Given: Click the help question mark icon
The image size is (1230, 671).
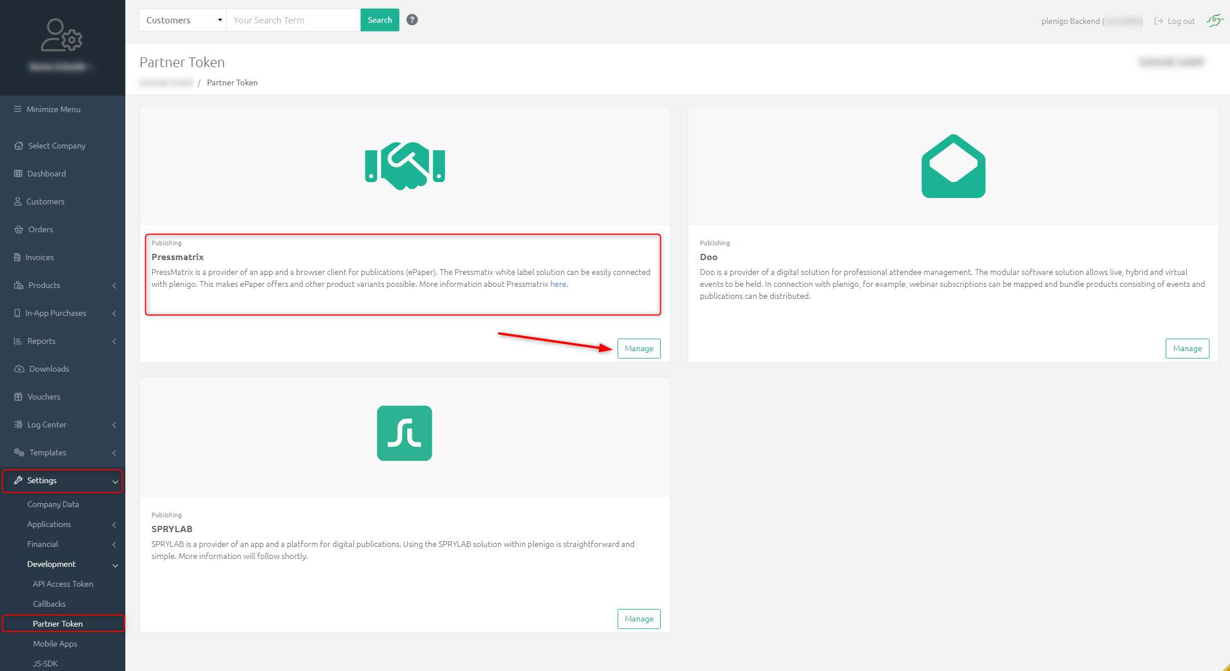Looking at the screenshot, I should (x=412, y=20).
